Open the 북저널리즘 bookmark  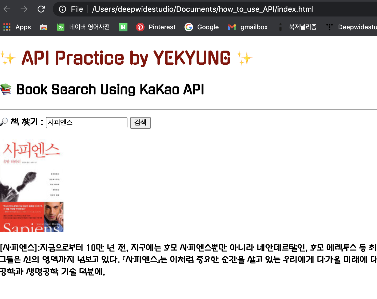pyautogui.click(x=297, y=27)
